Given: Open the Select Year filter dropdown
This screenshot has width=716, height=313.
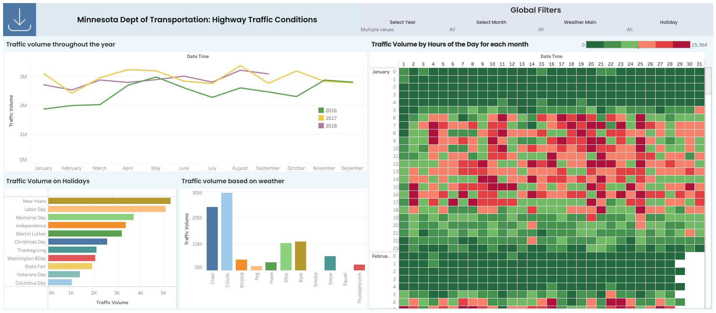Looking at the screenshot, I should (402, 30).
